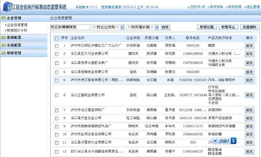The image size is (261, 157).
Task: Click the company name 合江县正大竹业有限公司
Action: pyautogui.click(x=89, y=53)
